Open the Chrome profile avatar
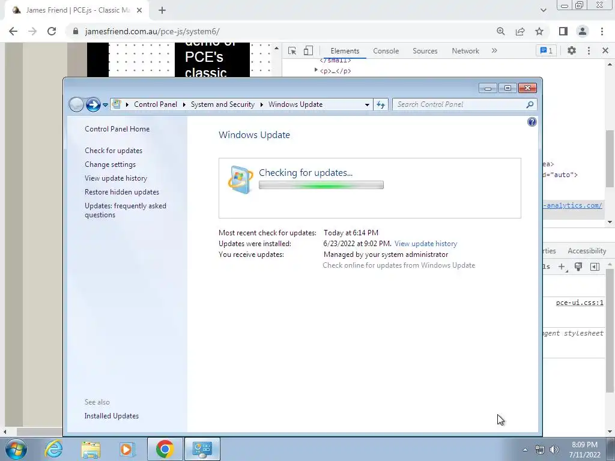The width and height of the screenshot is (615, 461). [x=583, y=31]
